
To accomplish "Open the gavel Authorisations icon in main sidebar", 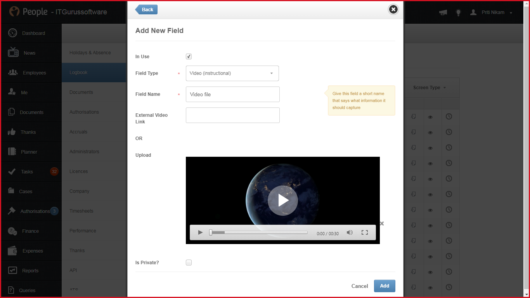I will coord(12,211).
